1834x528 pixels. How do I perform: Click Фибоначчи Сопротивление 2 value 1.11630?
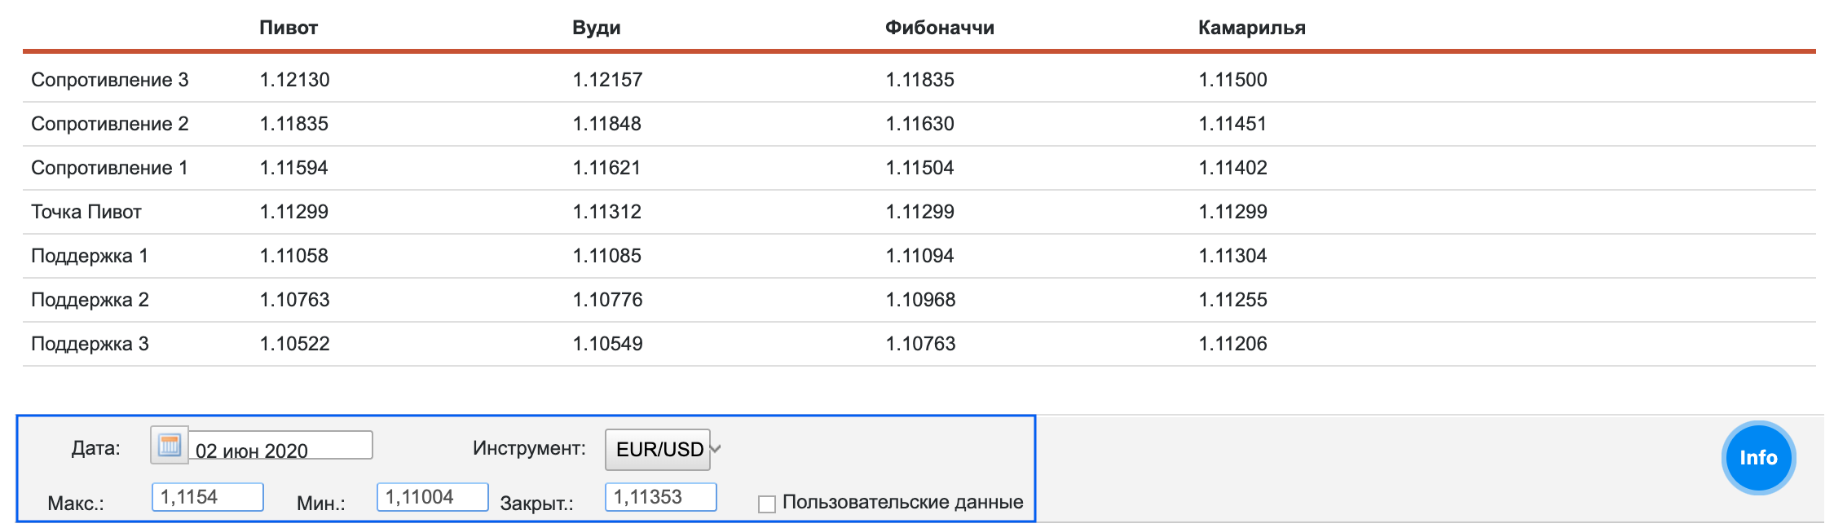click(920, 124)
